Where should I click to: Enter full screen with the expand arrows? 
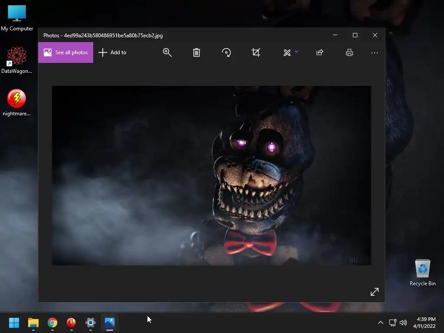[x=374, y=292]
